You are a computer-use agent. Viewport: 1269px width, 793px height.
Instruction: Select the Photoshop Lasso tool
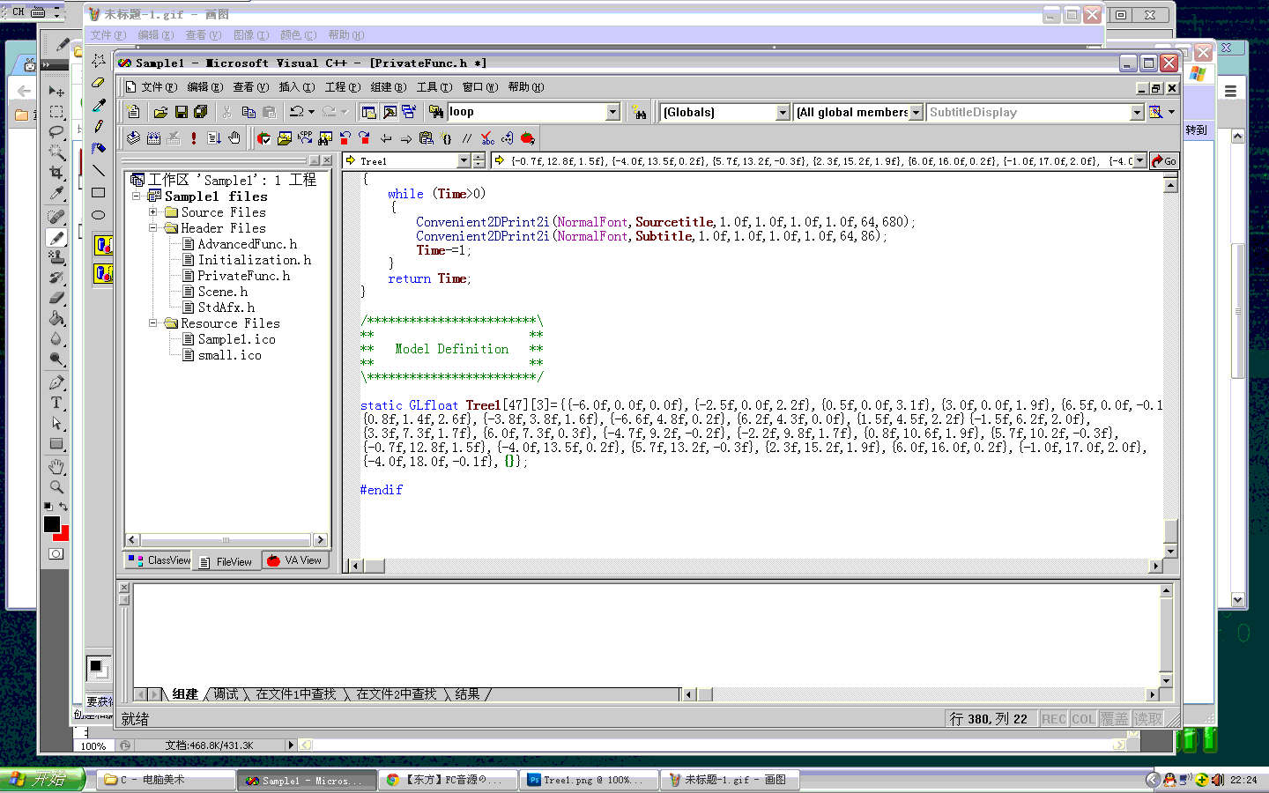tap(56, 131)
